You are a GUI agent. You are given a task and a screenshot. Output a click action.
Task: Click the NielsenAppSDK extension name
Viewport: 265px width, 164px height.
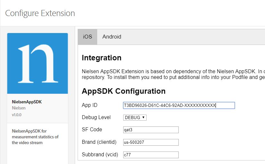pyautogui.click(x=27, y=102)
